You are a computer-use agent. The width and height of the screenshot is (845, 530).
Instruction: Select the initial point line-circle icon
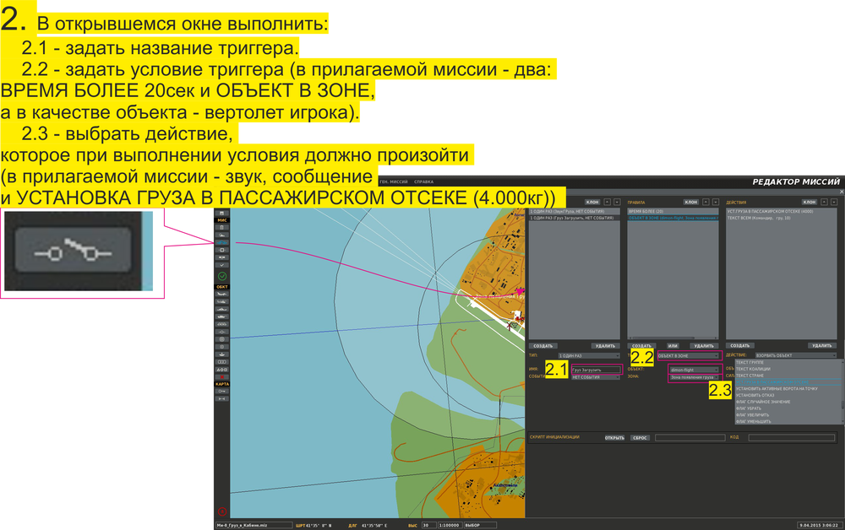(221, 332)
